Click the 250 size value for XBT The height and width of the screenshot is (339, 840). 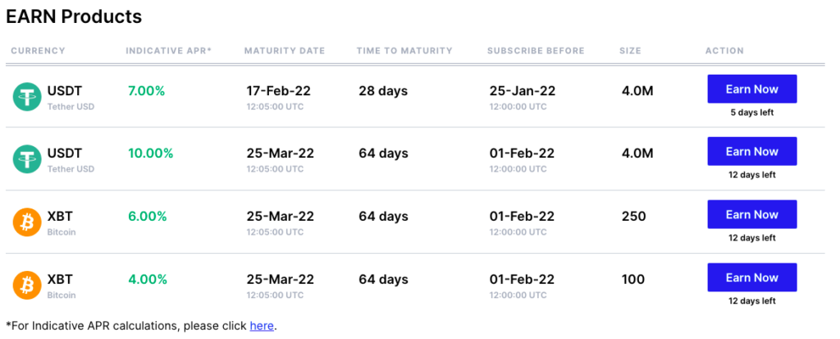pos(634,217)
